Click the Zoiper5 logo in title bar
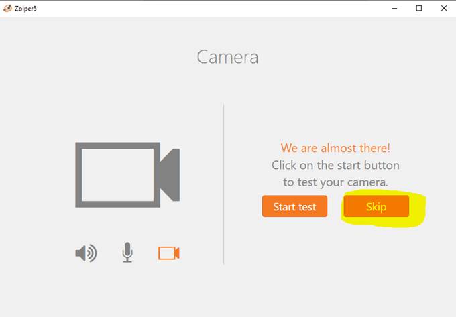The width and height of the screenshot is (456, 317). coord(7,9)
